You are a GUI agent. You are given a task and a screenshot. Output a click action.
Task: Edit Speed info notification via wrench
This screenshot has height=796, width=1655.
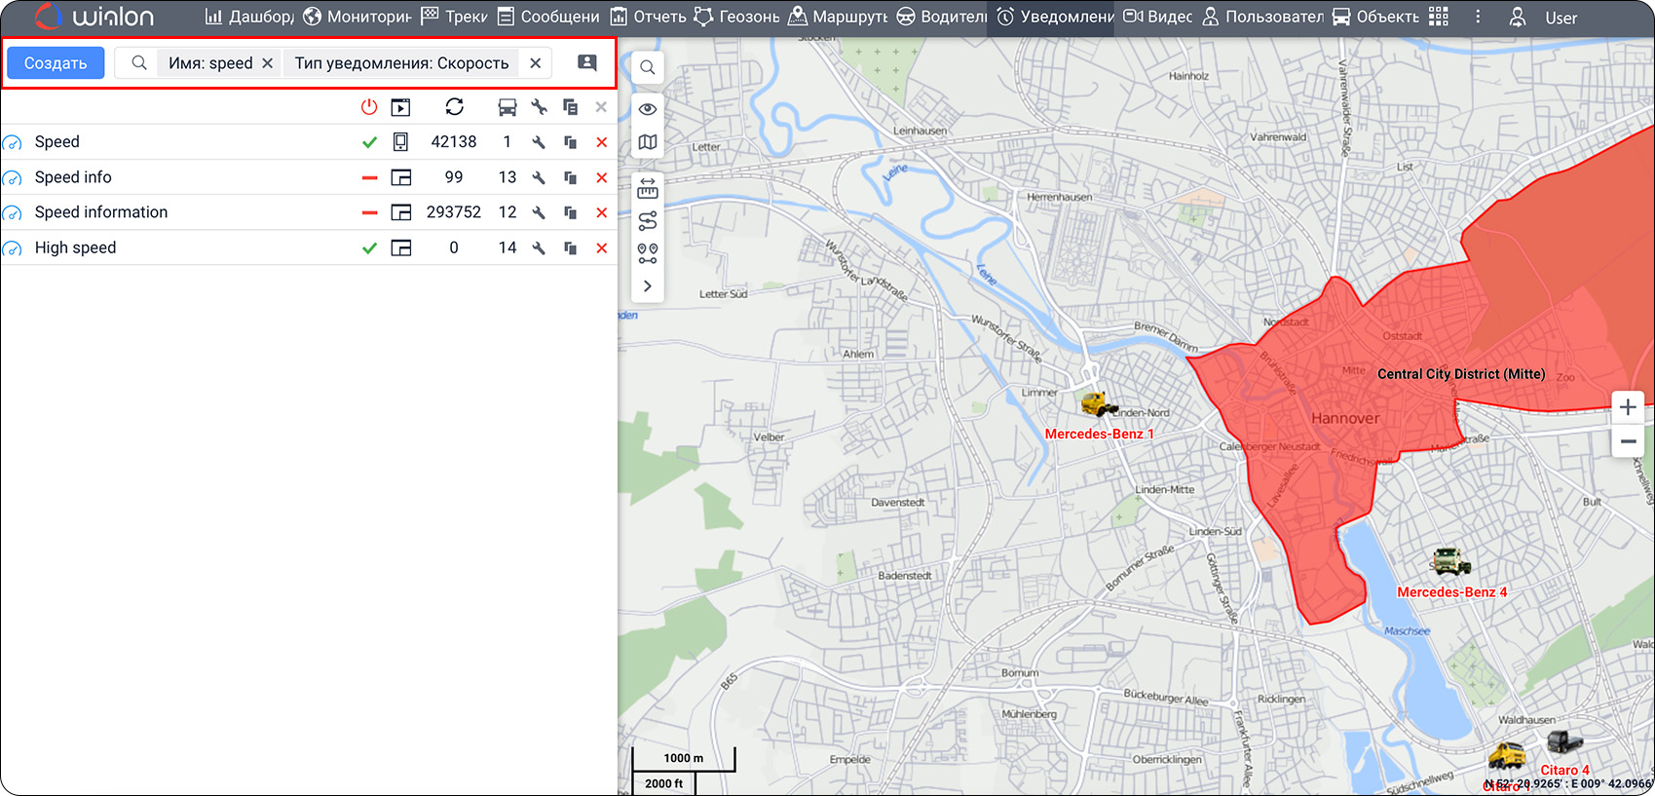[539, 177]
